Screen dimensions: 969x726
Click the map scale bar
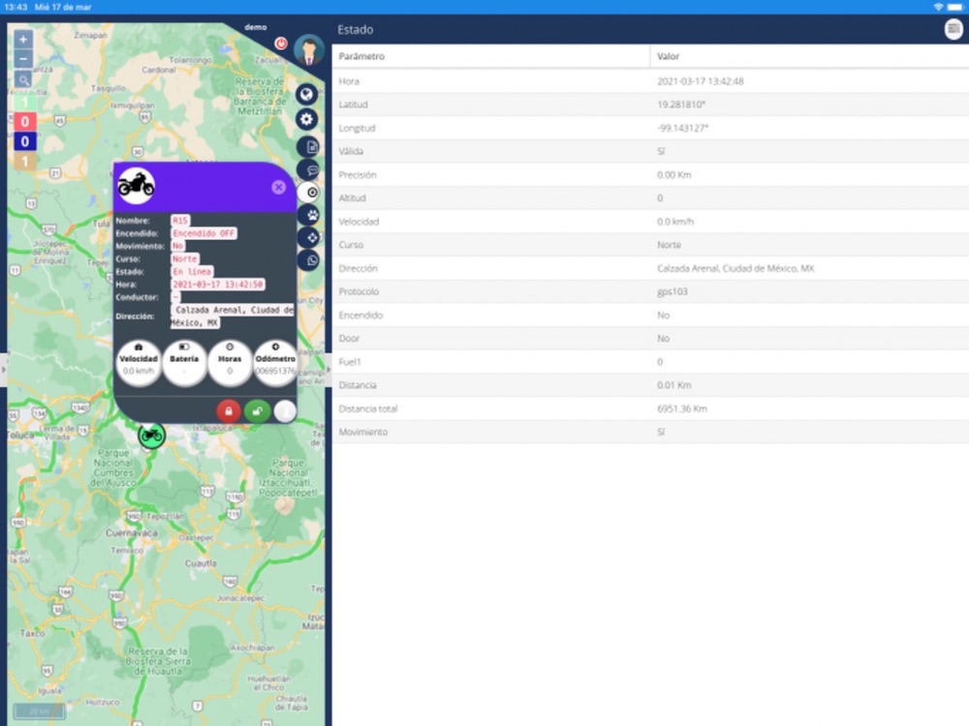40,711
